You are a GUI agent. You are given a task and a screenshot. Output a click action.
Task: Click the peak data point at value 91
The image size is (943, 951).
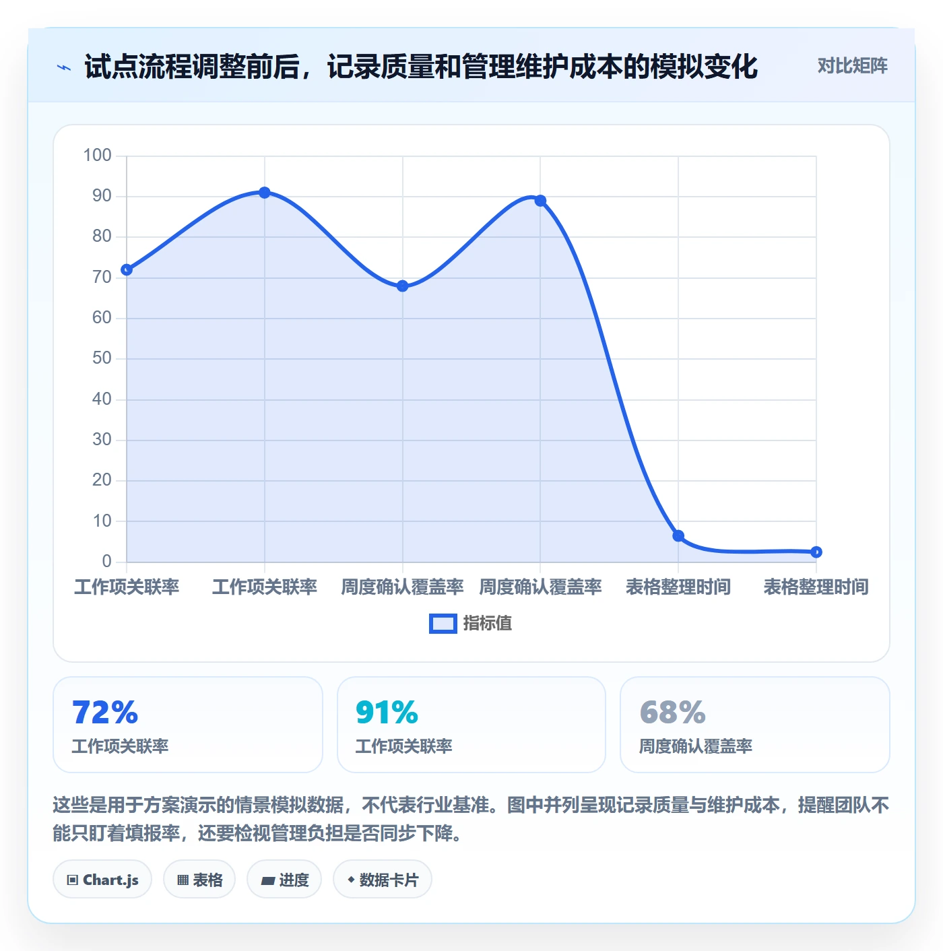point(265,193)
